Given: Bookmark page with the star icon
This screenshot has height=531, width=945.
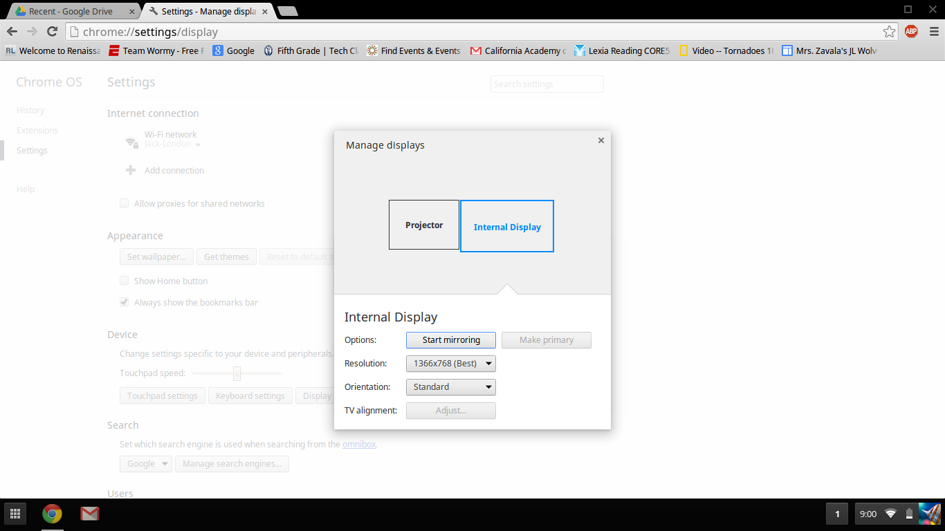Looking at the screenshot, I should click(890, 31).
